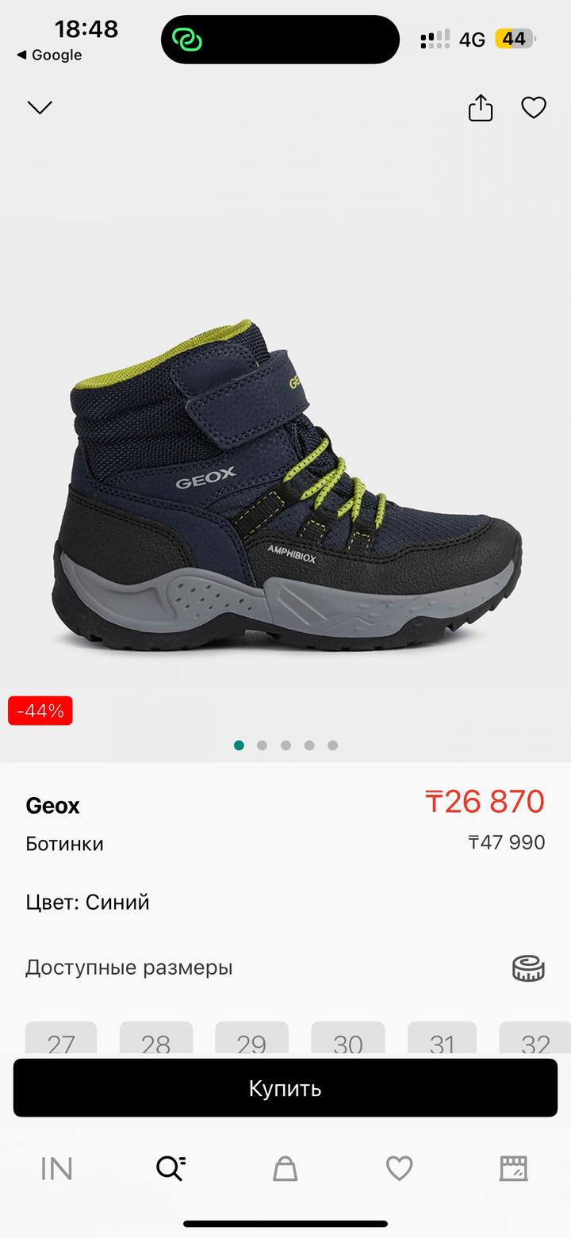Collapse product view with down chevron
Viewport: 571px width, 1238px height.
pyautogui.click(x=40, y=107)
